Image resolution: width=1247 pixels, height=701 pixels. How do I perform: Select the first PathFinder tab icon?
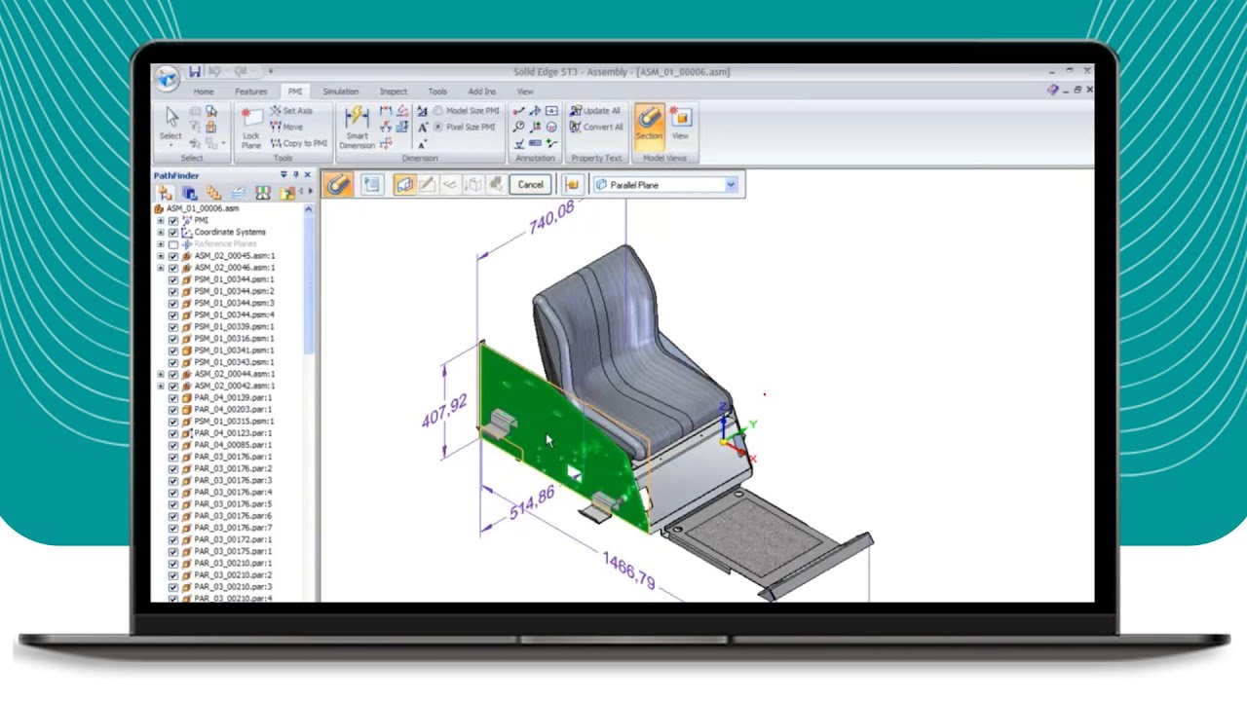pos(165,193)
